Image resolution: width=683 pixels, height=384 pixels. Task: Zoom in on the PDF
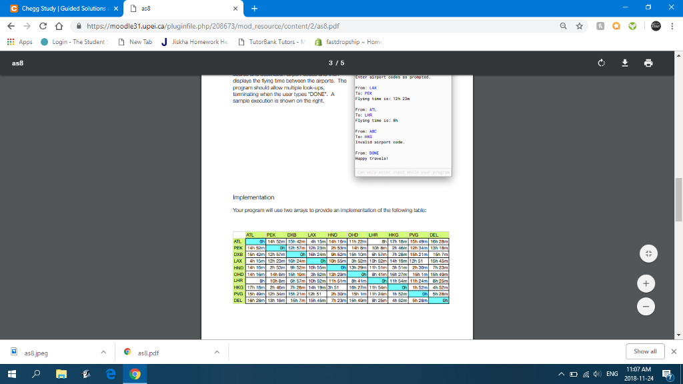coord(646,284)
